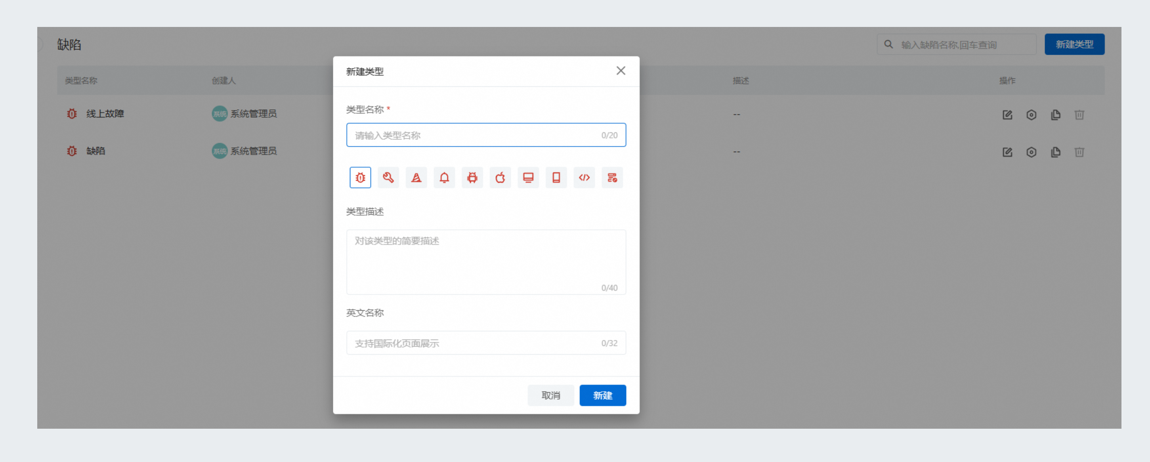This screenshot has width=1150, height=462.
Task: Focus the 类型名称 input field
Action: click(486, 135)
